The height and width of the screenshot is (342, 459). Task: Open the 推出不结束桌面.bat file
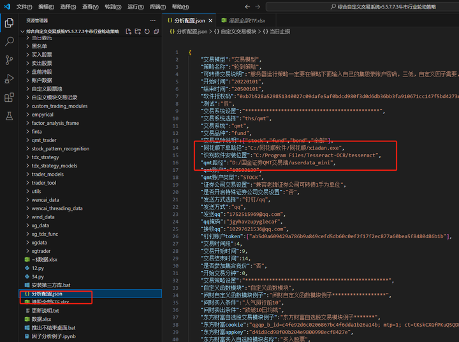(54, 327)
